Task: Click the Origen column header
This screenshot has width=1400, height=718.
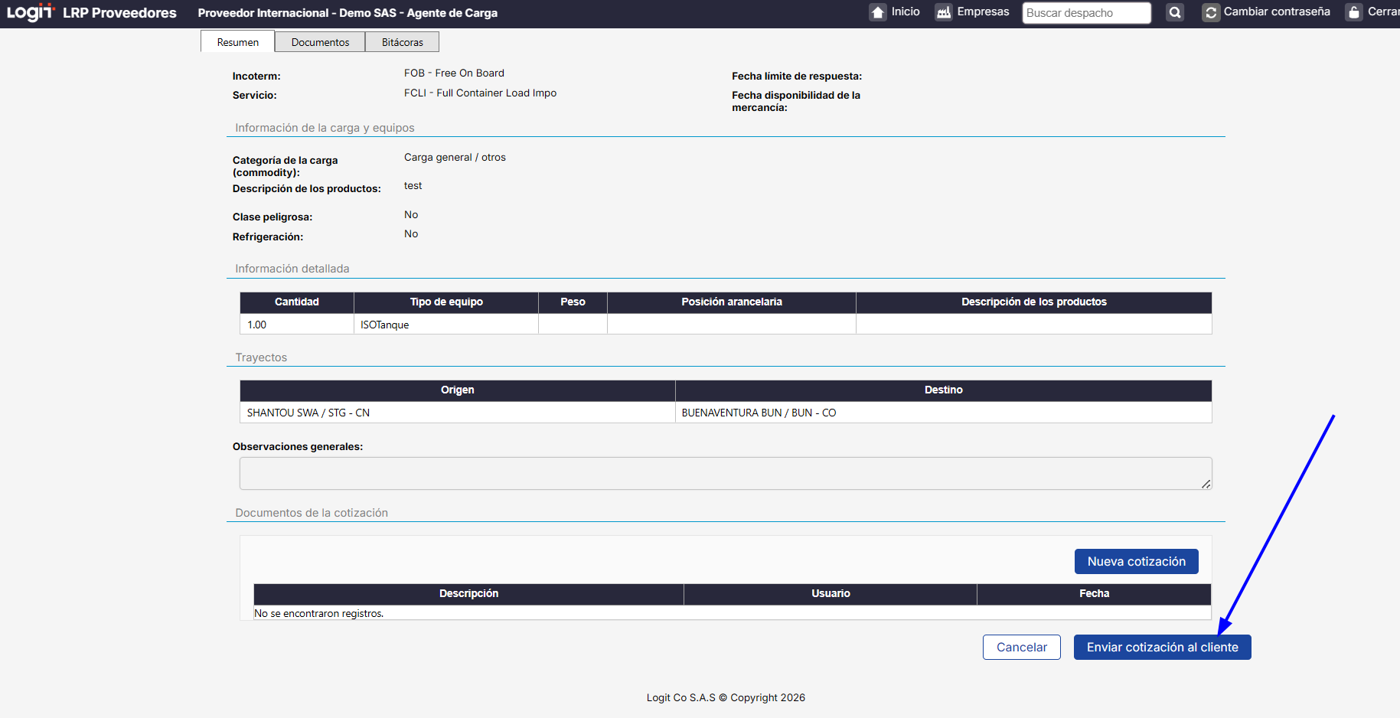Action: pyautogui.click(x=458, y=390)
